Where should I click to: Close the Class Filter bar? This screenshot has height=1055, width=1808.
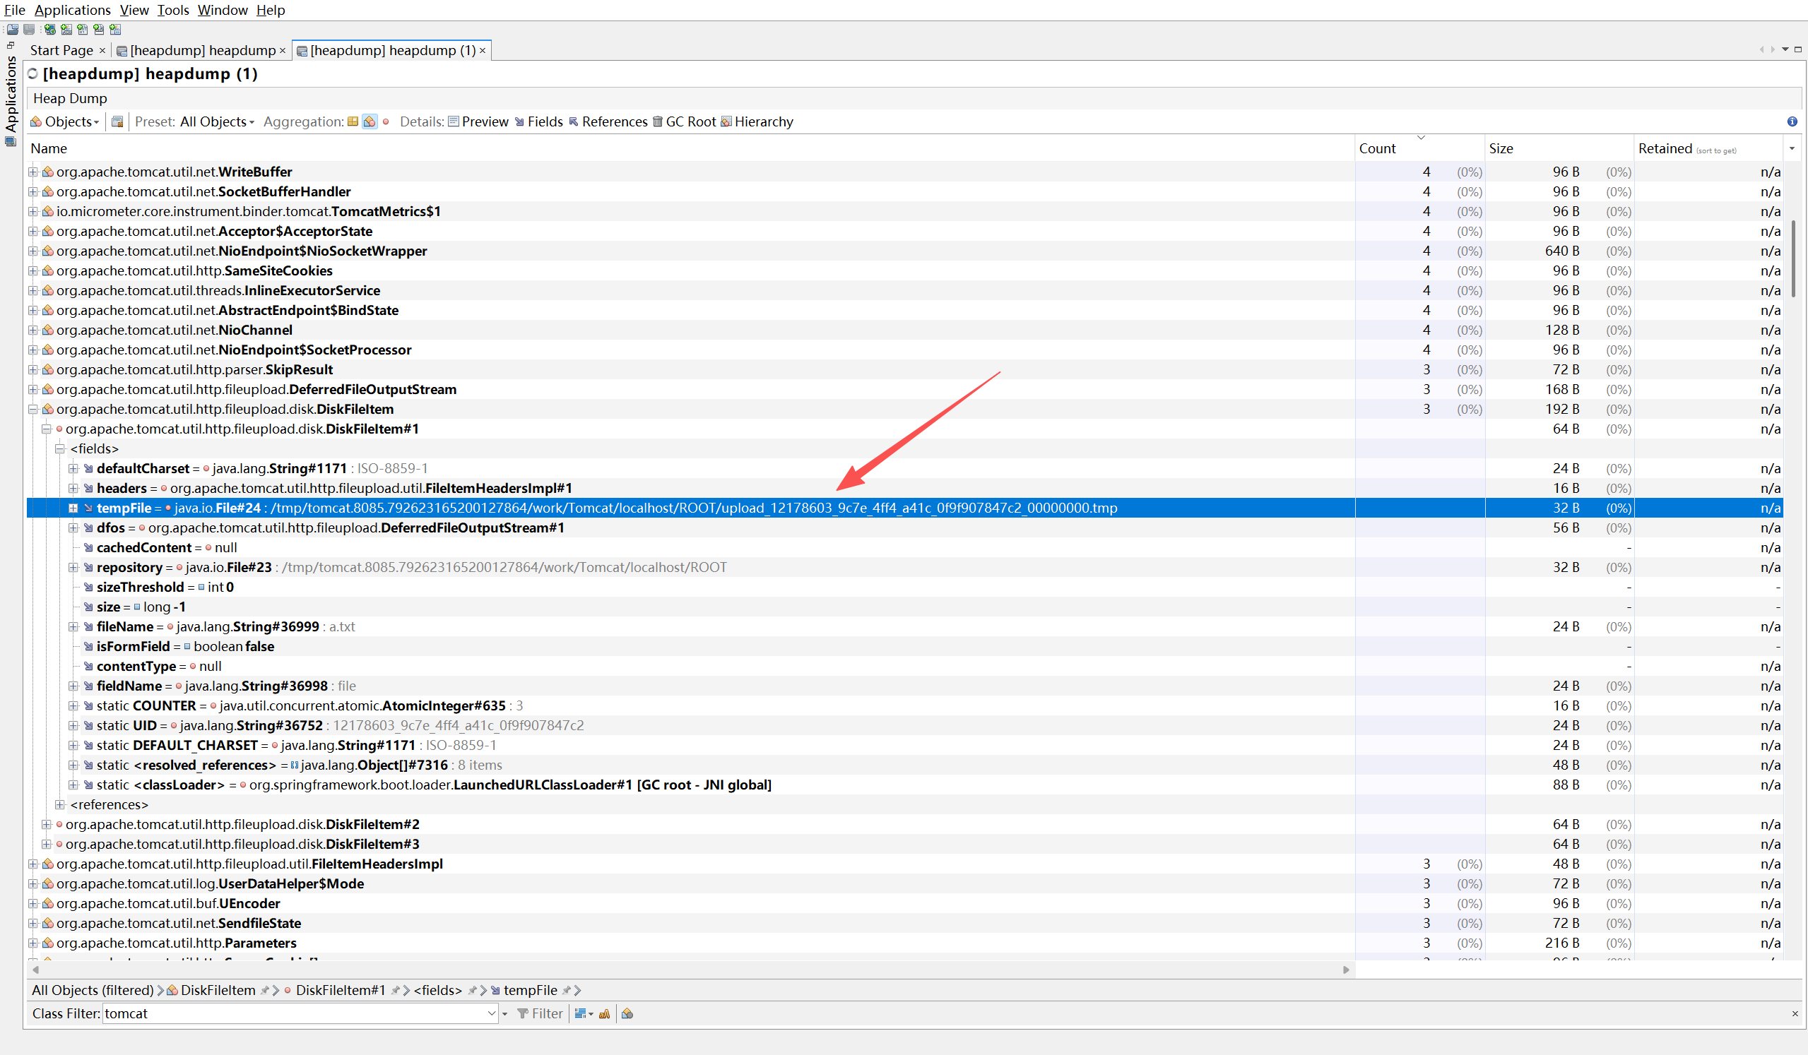1795,1013
